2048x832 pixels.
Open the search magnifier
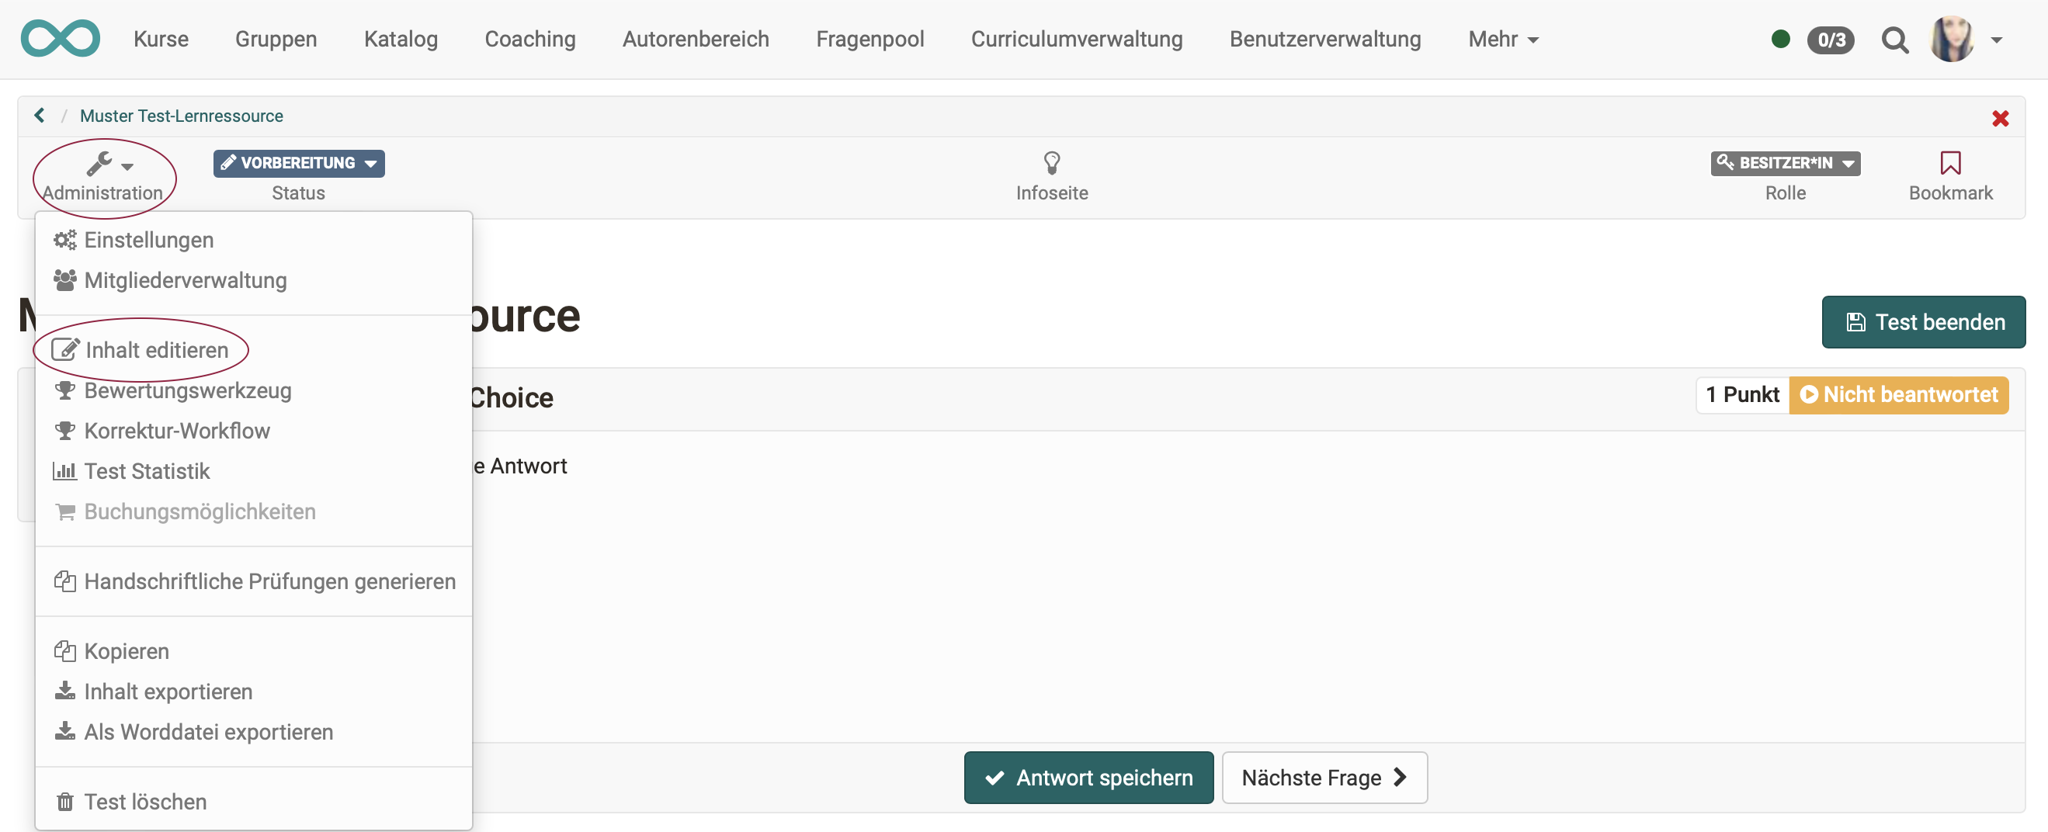pyautogui.click(x=1895, y=40)
